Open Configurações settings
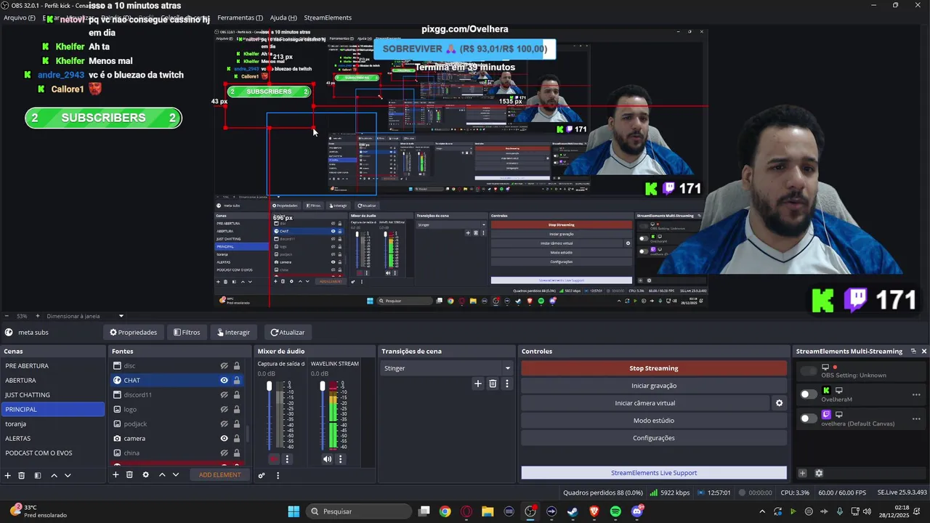Screen dimensions: 930x523 coord(654,438)
